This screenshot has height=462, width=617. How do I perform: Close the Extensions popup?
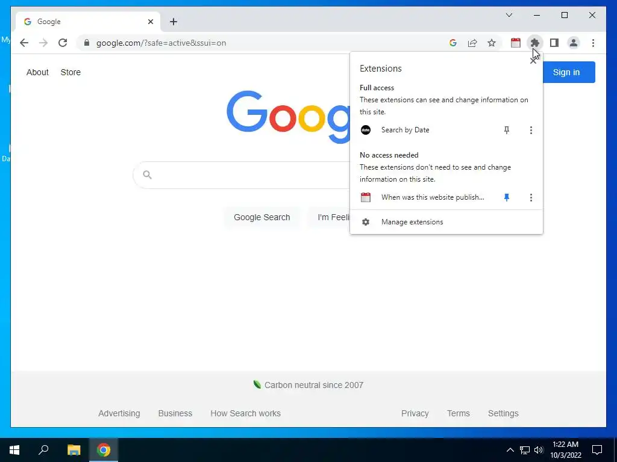[x=533, y=61]
